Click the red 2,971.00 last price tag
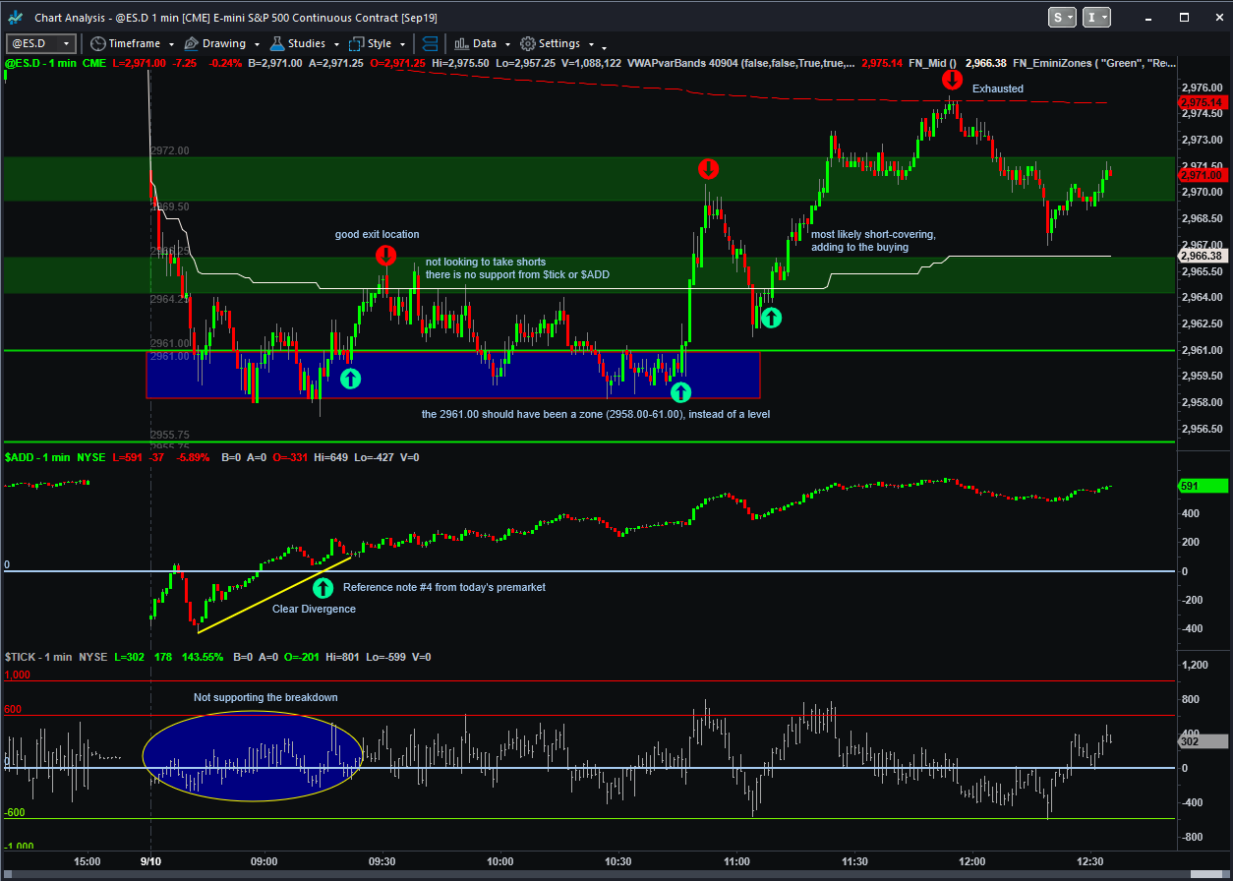 (x=1201, y=174)
